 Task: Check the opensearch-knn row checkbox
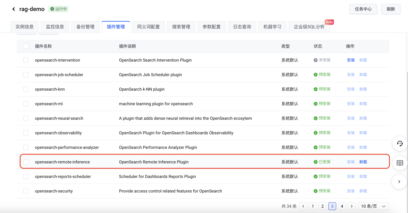(x=26, y=89)
